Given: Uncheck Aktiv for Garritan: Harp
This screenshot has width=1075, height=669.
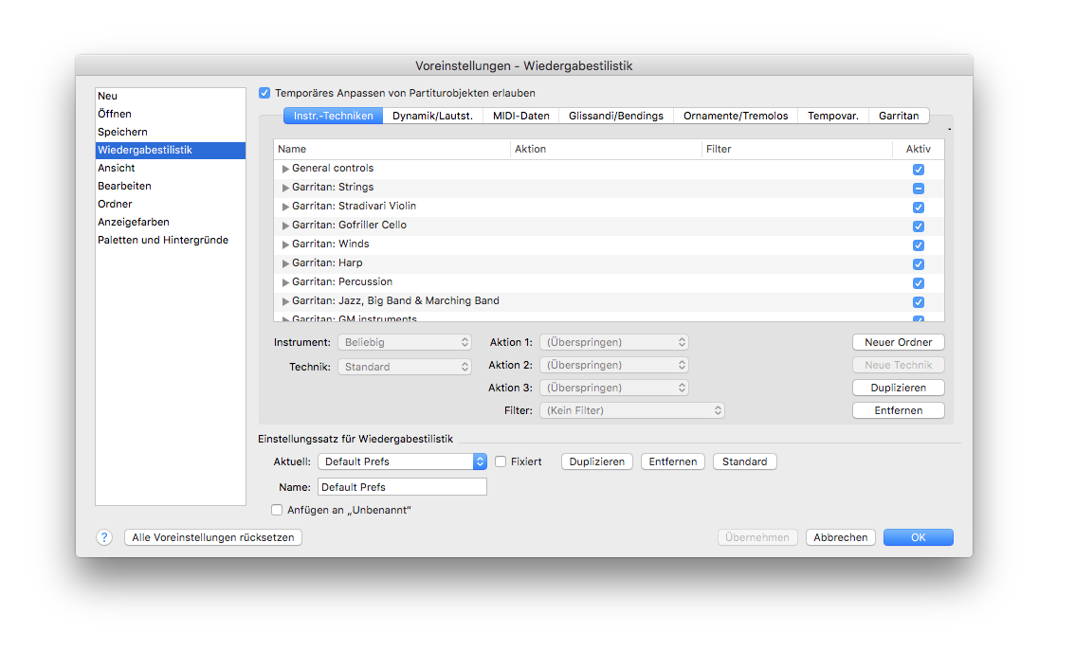Looking at the screenshot, I should coord(918,263).
